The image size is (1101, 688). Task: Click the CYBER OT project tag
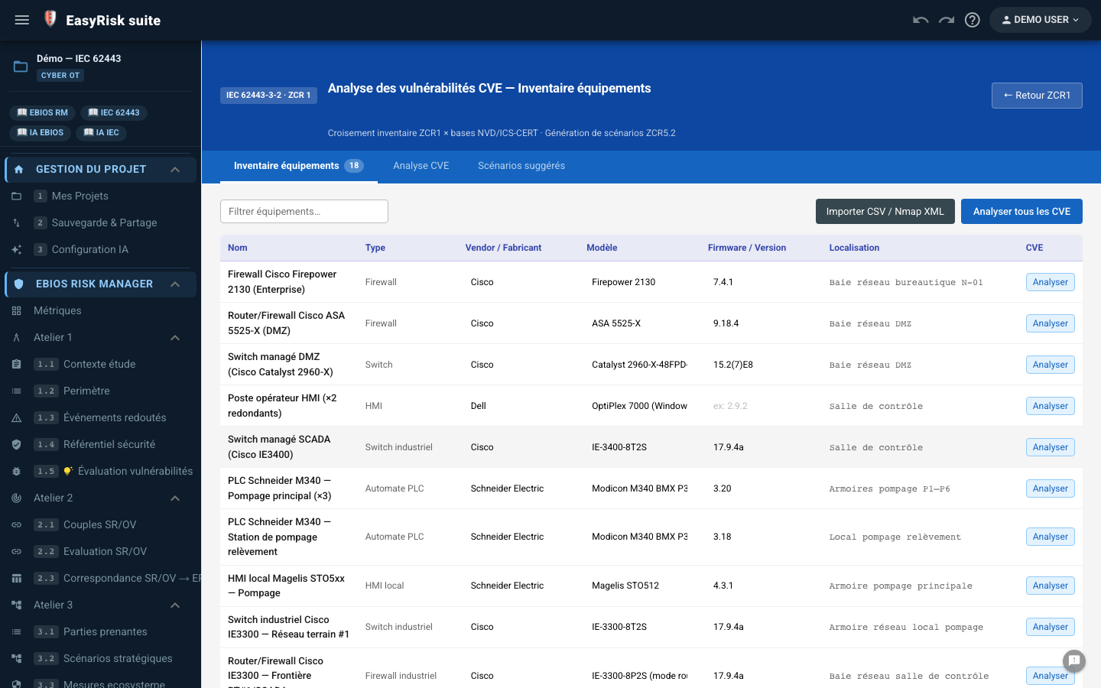click(60, 76)
